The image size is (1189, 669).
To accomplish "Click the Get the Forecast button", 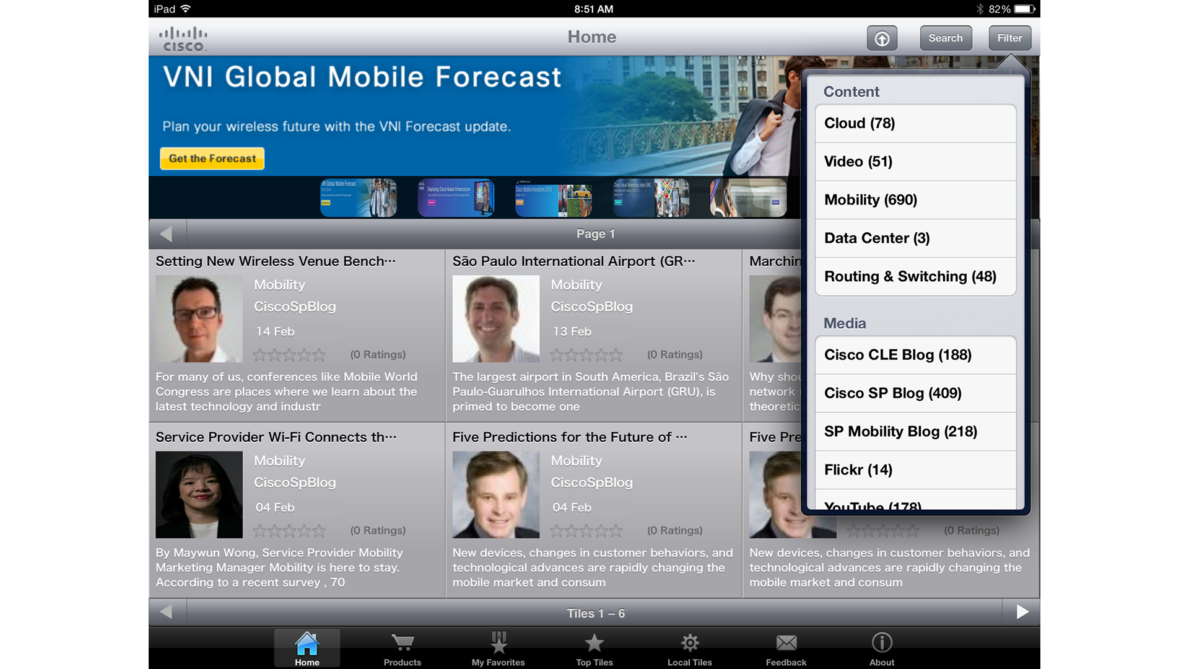I will coord(212,159).
